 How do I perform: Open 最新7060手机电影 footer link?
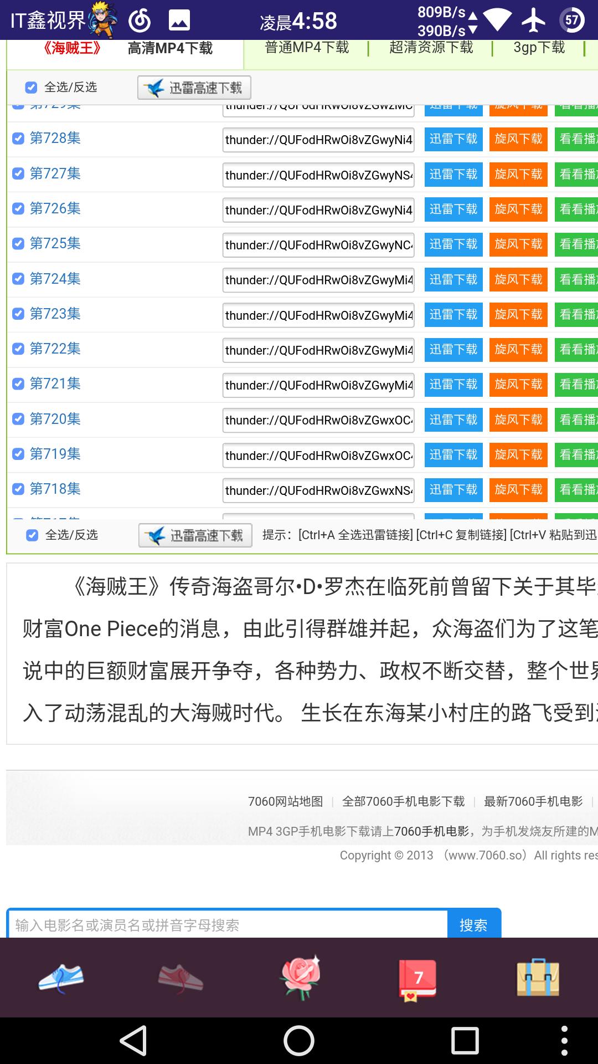[533, 801]
